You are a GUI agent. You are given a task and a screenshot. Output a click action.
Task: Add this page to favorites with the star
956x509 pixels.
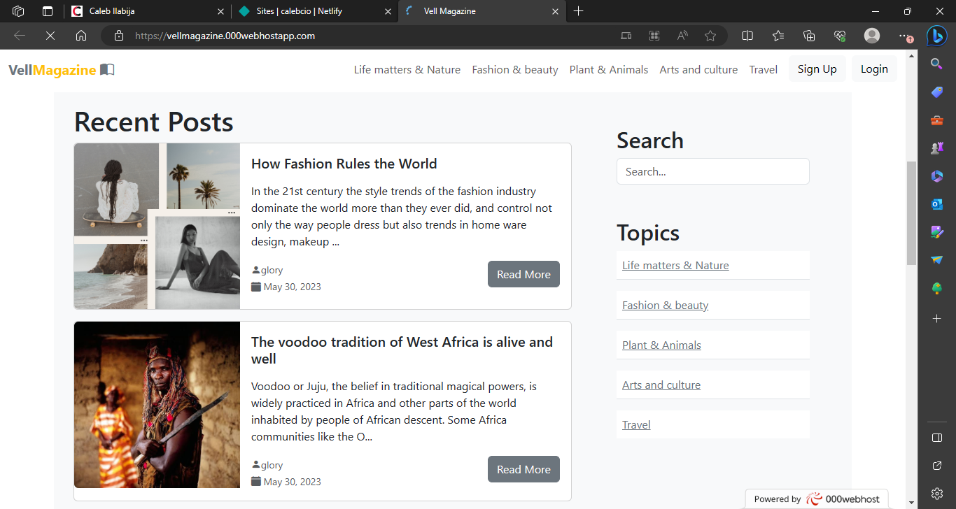(x=710, y=36)
